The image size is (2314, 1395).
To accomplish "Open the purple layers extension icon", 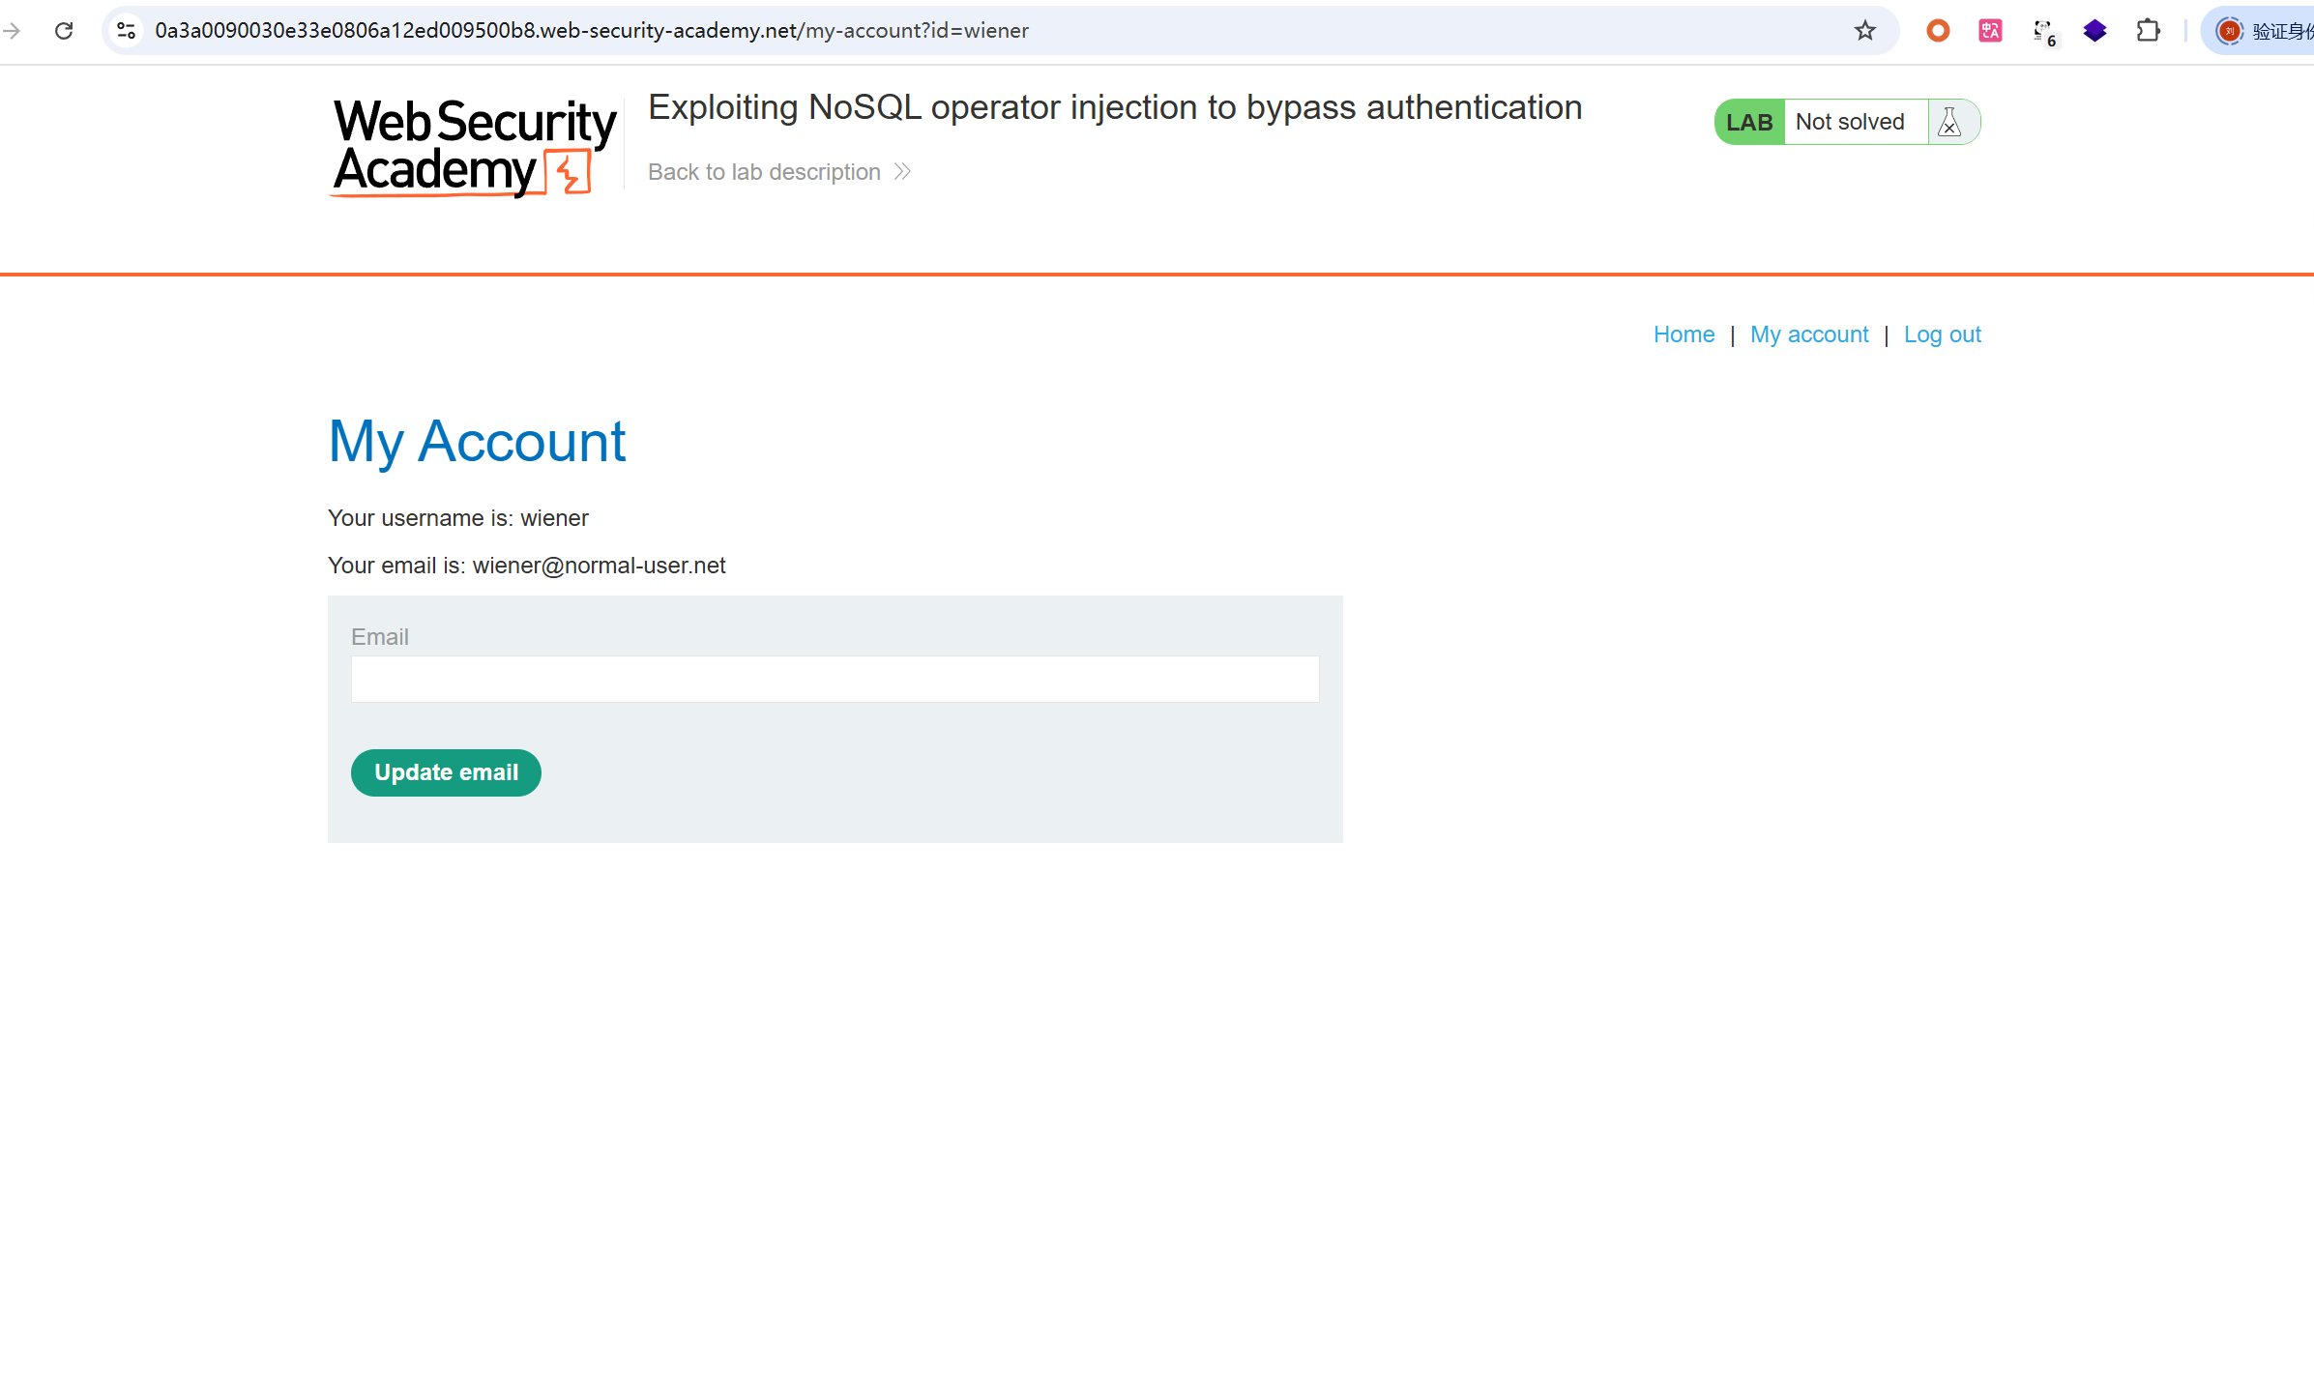I will click(x=2094, y=31).
